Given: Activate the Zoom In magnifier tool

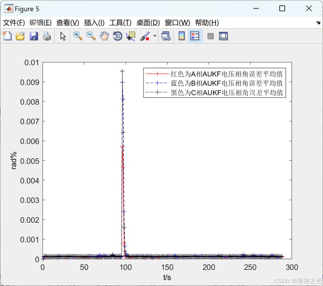Looking at the screenshot, I should coord(78,36).
